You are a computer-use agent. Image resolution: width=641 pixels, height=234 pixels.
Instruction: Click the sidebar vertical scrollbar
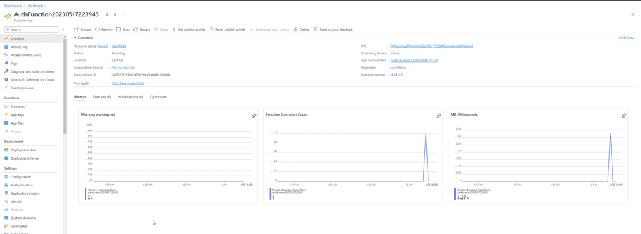coord(64,86)
